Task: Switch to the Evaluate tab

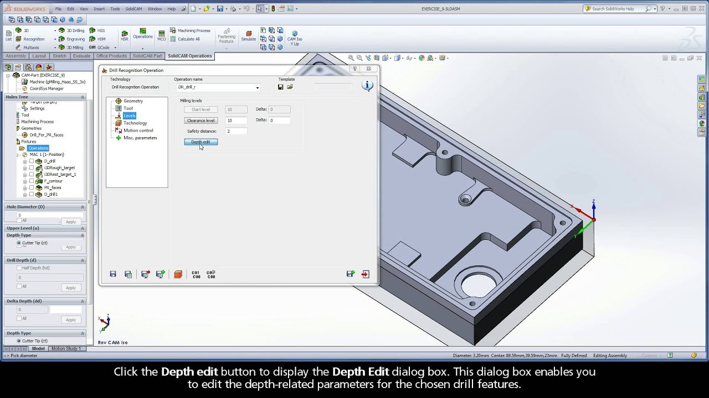Action: pos(81,56)
